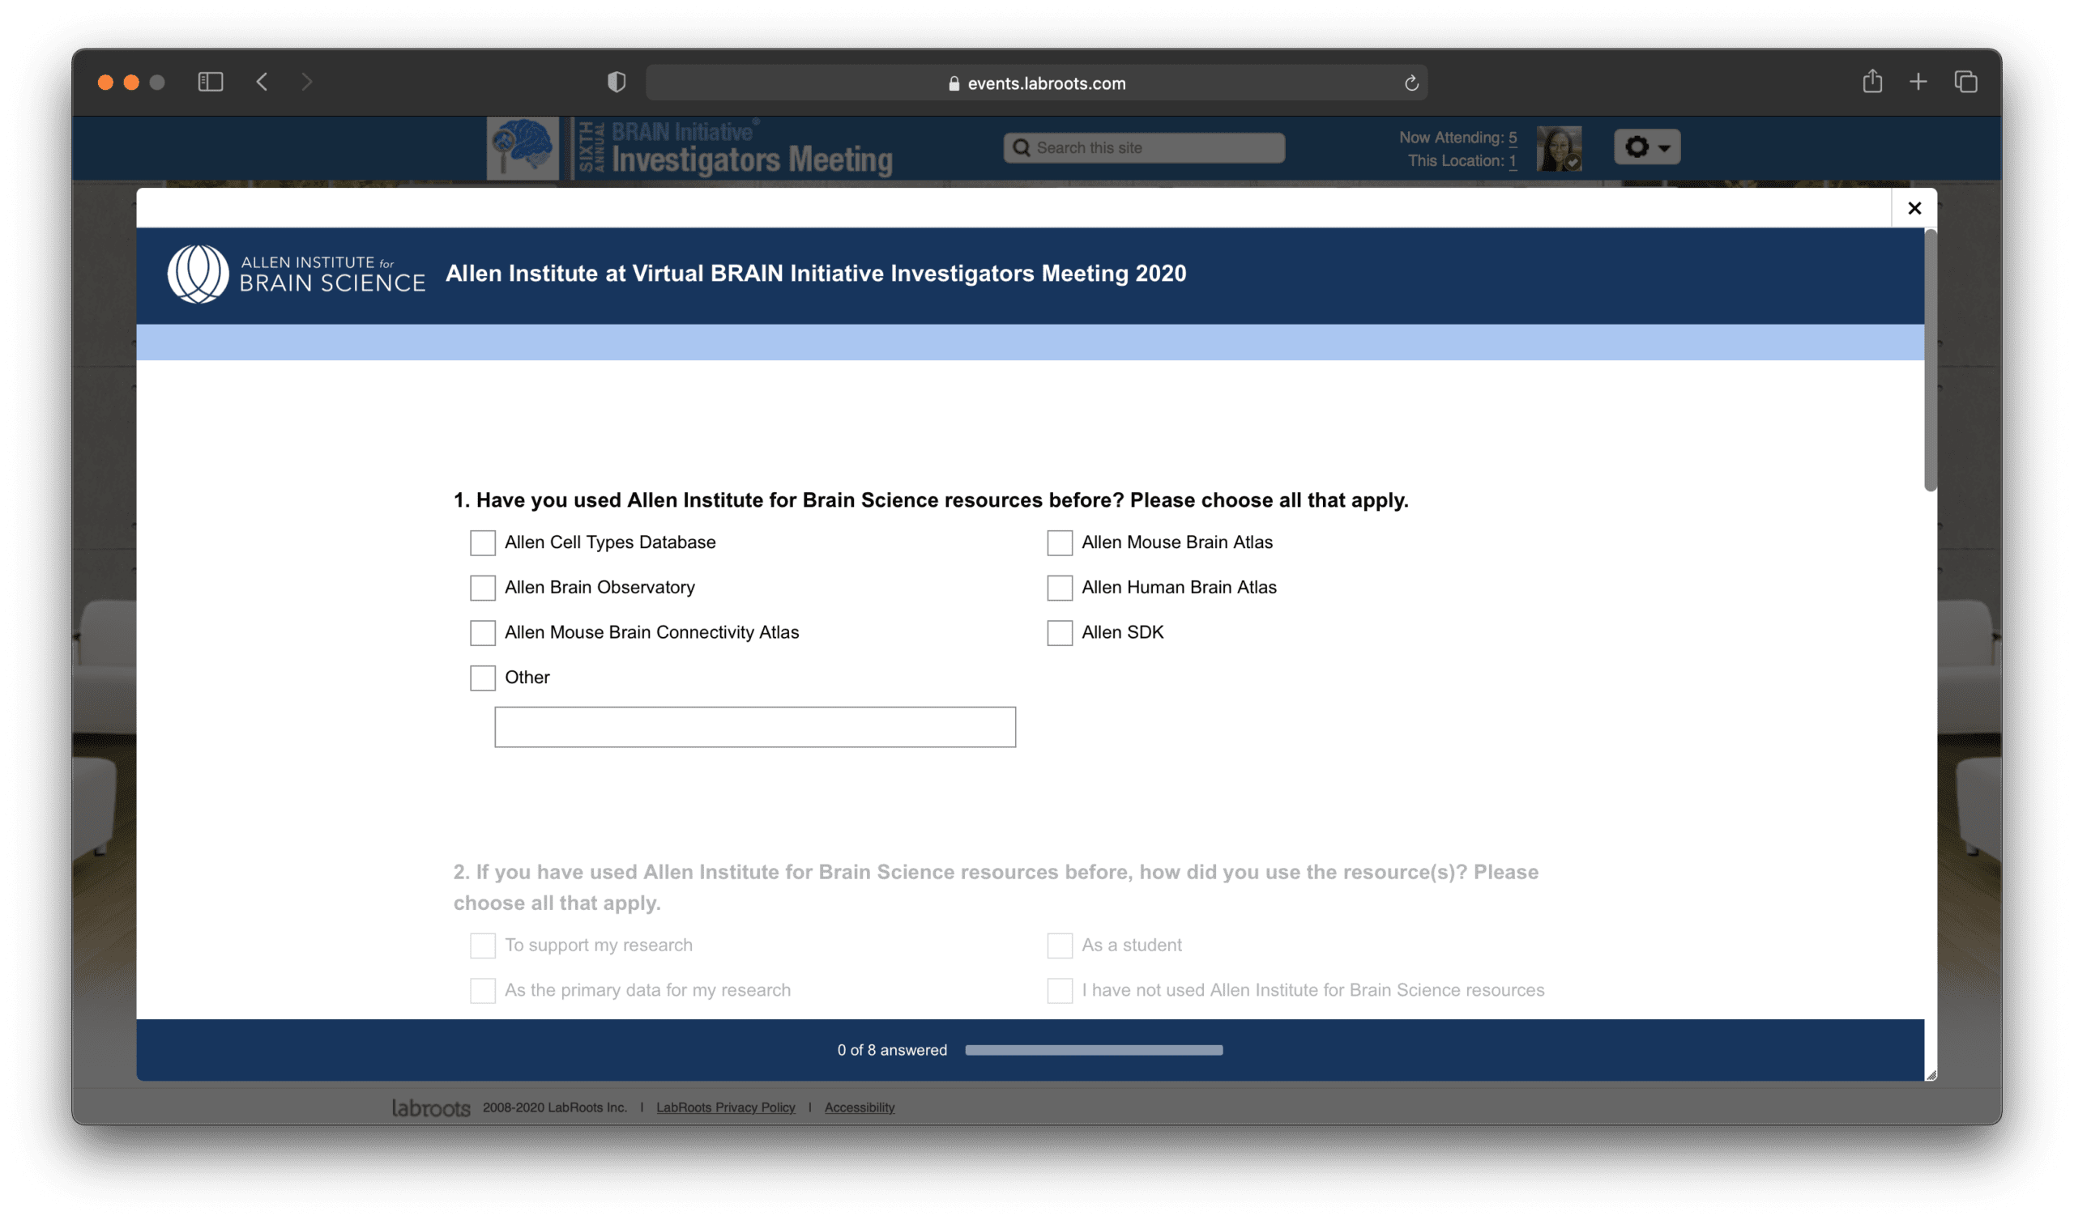The image size is (2074, 1220).
Task: Go forward with the Safari forward arrow
Action: click(306, 82)
